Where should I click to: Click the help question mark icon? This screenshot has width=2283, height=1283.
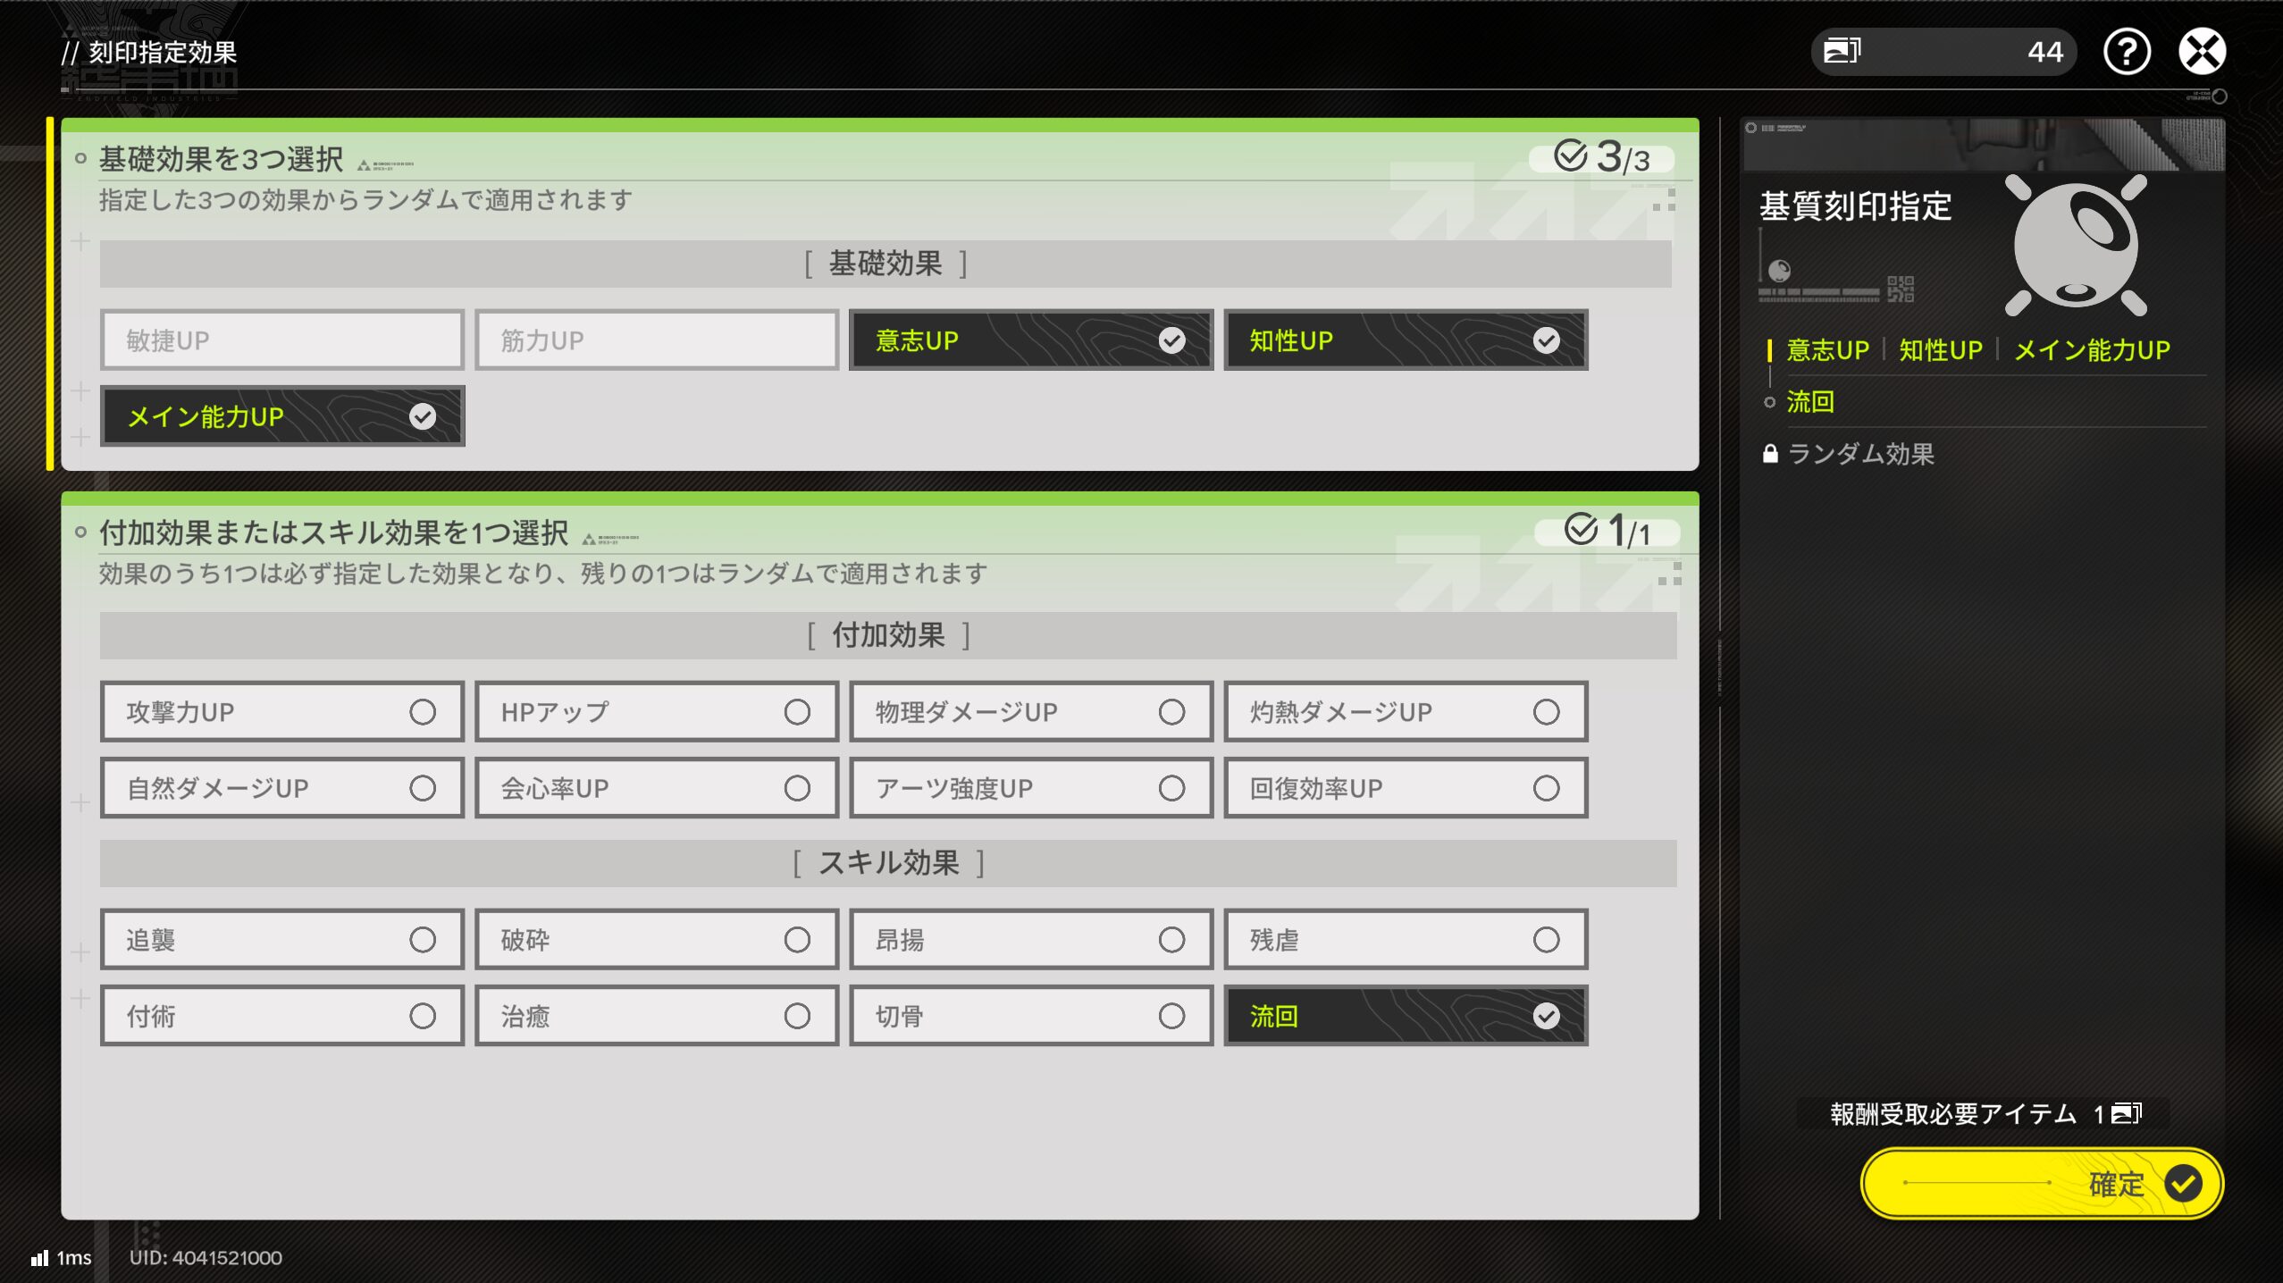pos(2126,52)
